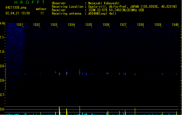Click the 0.8 kHz axis label
Screen dimensions: 182x115
pyautogui.click(x=2, y=80)
